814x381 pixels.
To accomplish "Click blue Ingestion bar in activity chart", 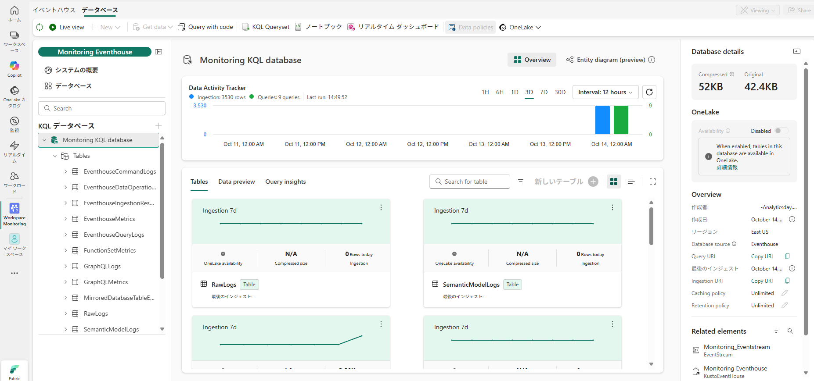I will 602,120.
